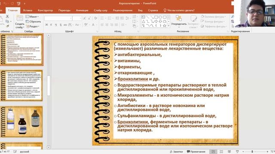Switch to Slide Sorter view
This screenshot has width=275, height=154.
coord(221,151)
